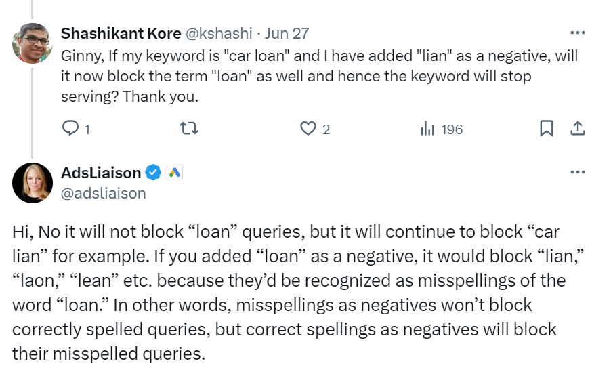The image size is (590, 374).
Task: Click the like count number 2
Action: point(326,129)
